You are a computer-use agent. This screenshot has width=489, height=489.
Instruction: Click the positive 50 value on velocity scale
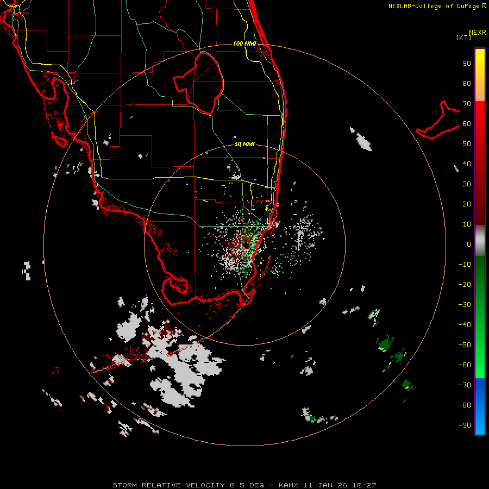(x=467, y=144)
